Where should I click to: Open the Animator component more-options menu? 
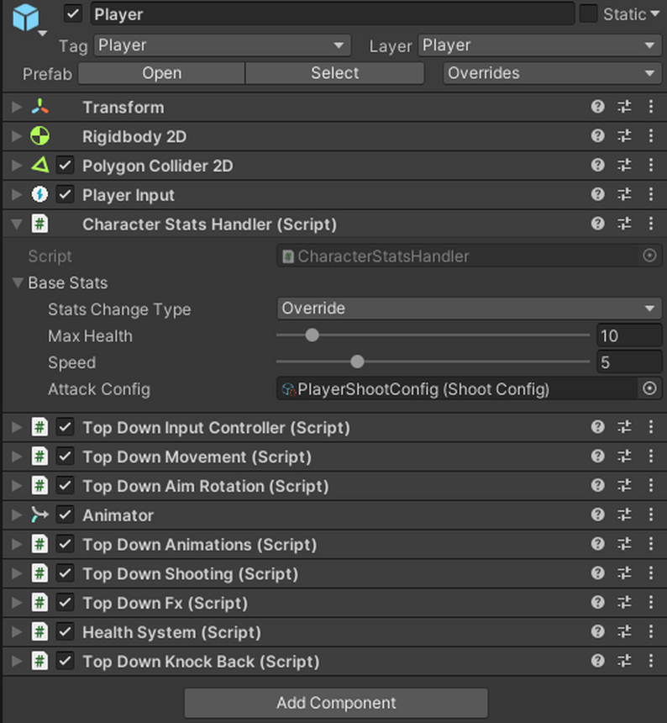click(x=651, y=515)
